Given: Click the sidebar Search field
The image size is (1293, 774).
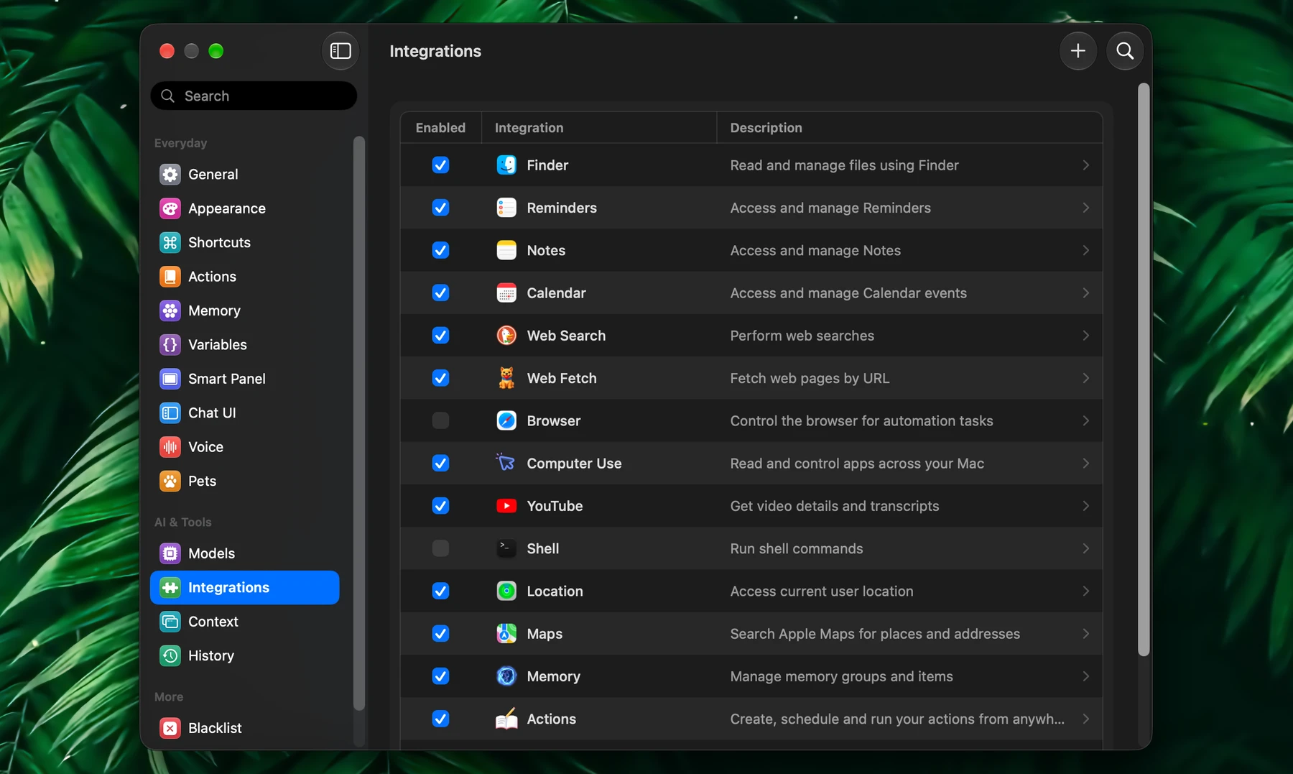Looking at the screenshot, I should (x=254, y=96).
